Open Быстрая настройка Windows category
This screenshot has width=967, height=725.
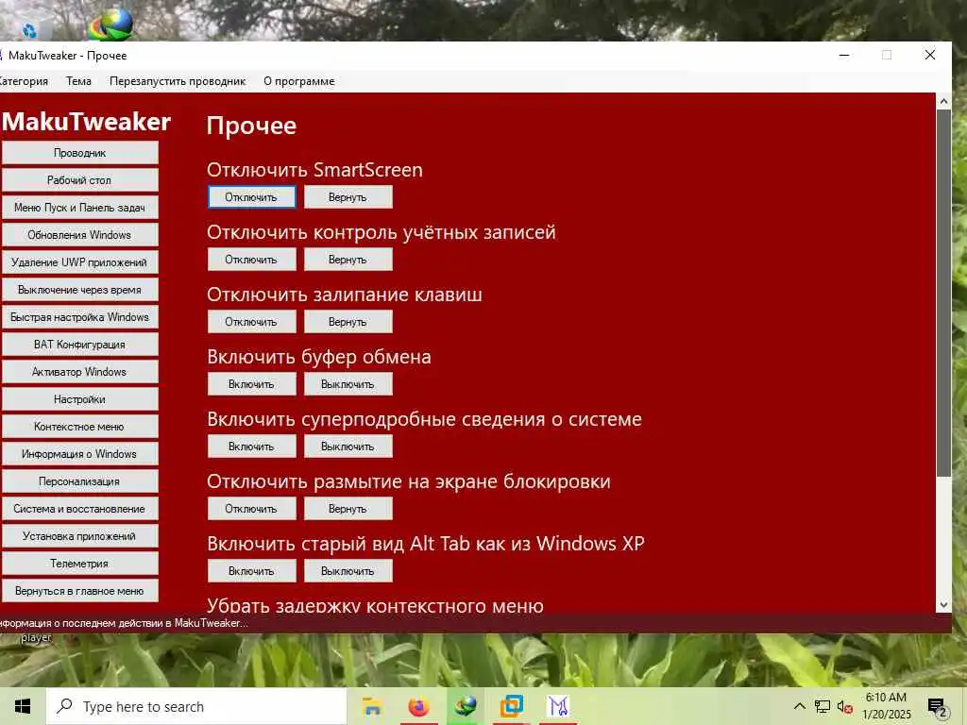click(80, 317)
